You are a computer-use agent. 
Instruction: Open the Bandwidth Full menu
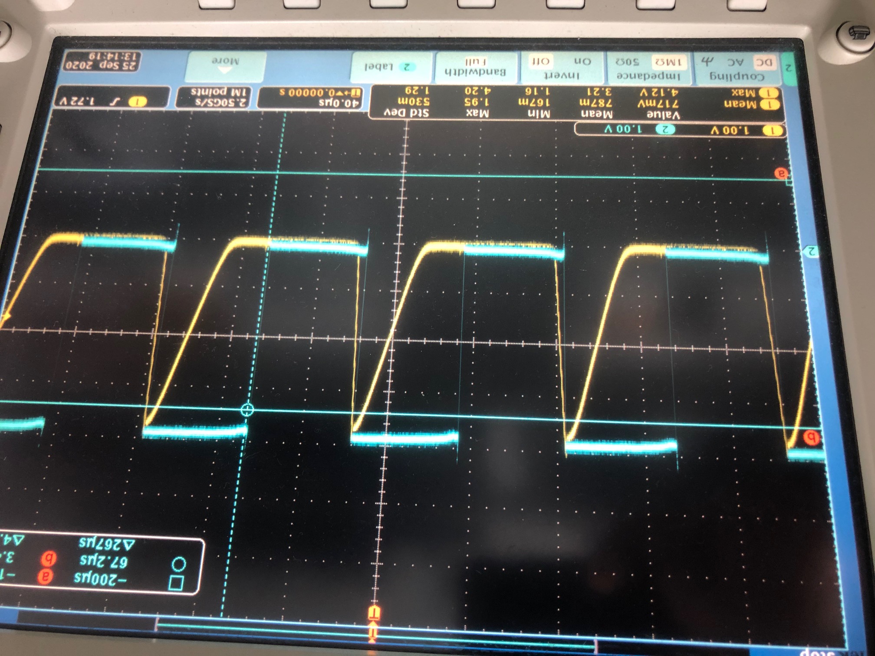(x=476, y=67)
